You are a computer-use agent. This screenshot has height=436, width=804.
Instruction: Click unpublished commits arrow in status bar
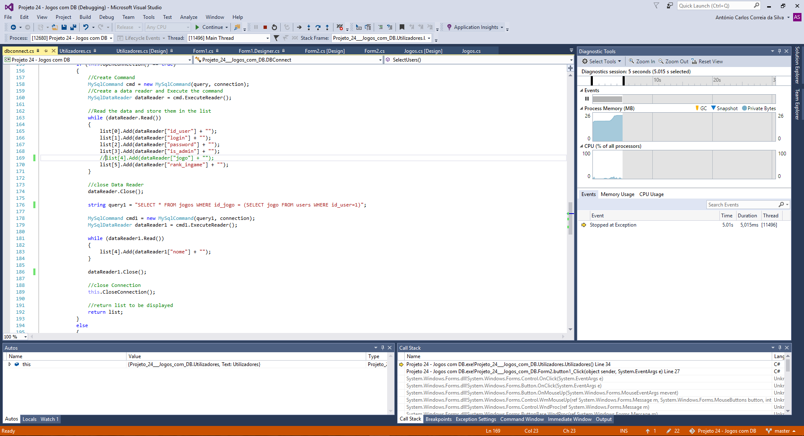point(648,431)
